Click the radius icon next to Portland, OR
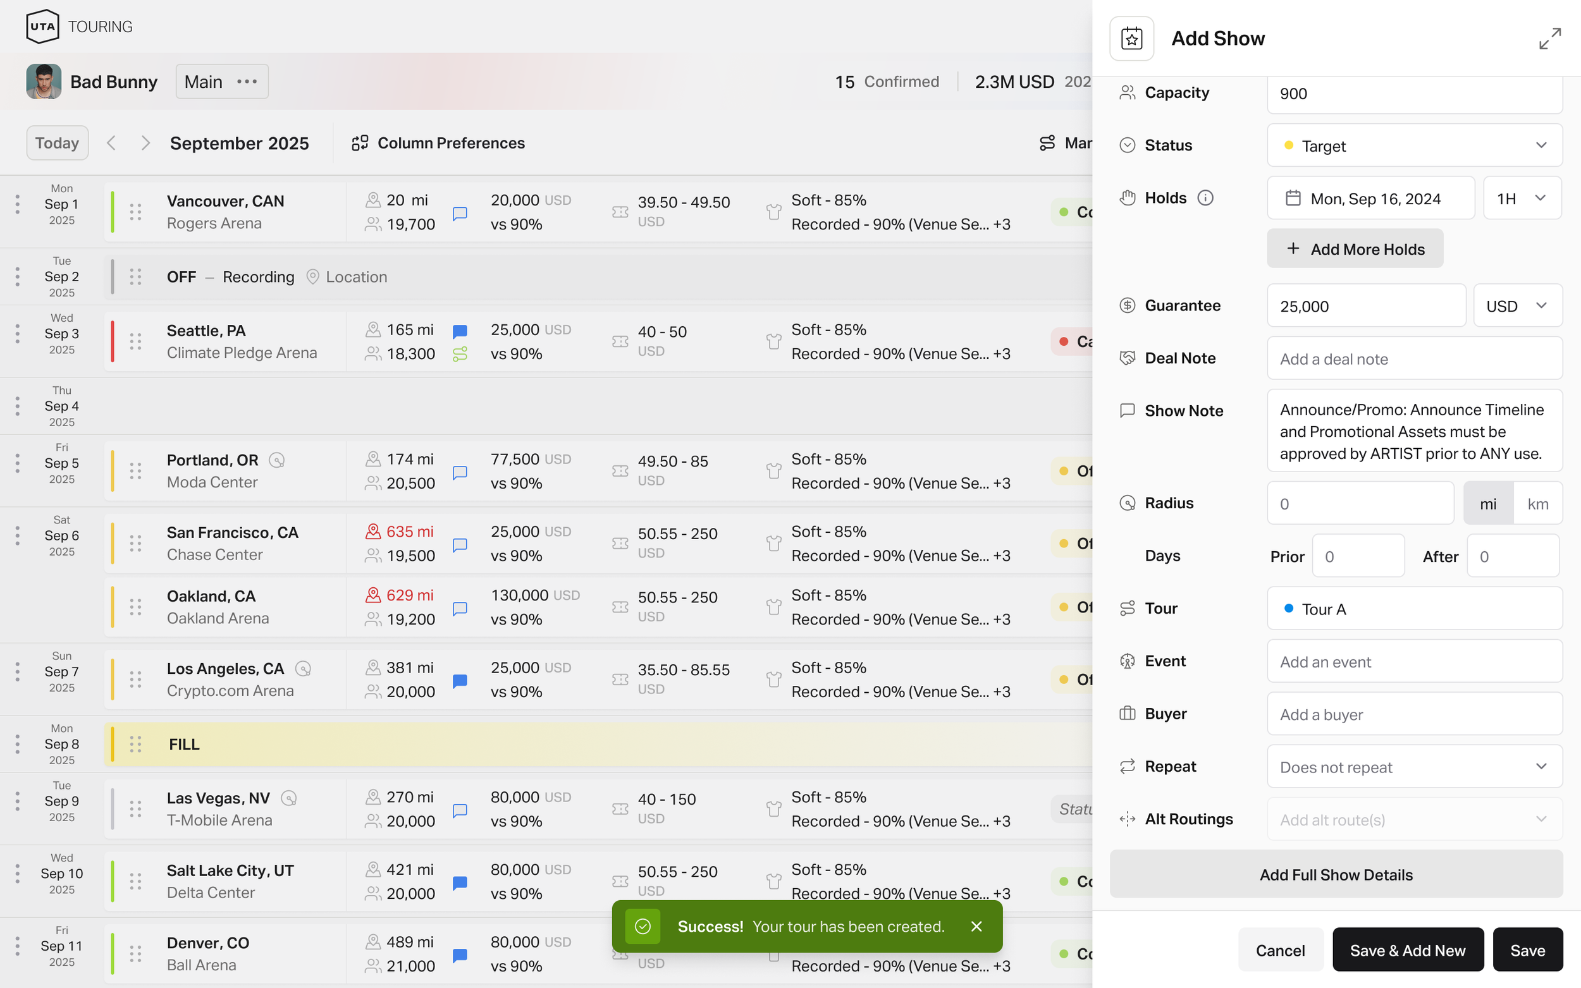1581x988 pixels. pos(277,461)
